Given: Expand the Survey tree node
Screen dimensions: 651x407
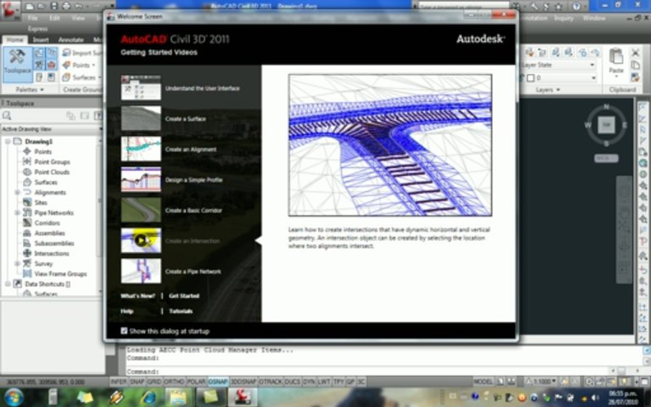Looking at the screenshot, I should tap(17, 264).
